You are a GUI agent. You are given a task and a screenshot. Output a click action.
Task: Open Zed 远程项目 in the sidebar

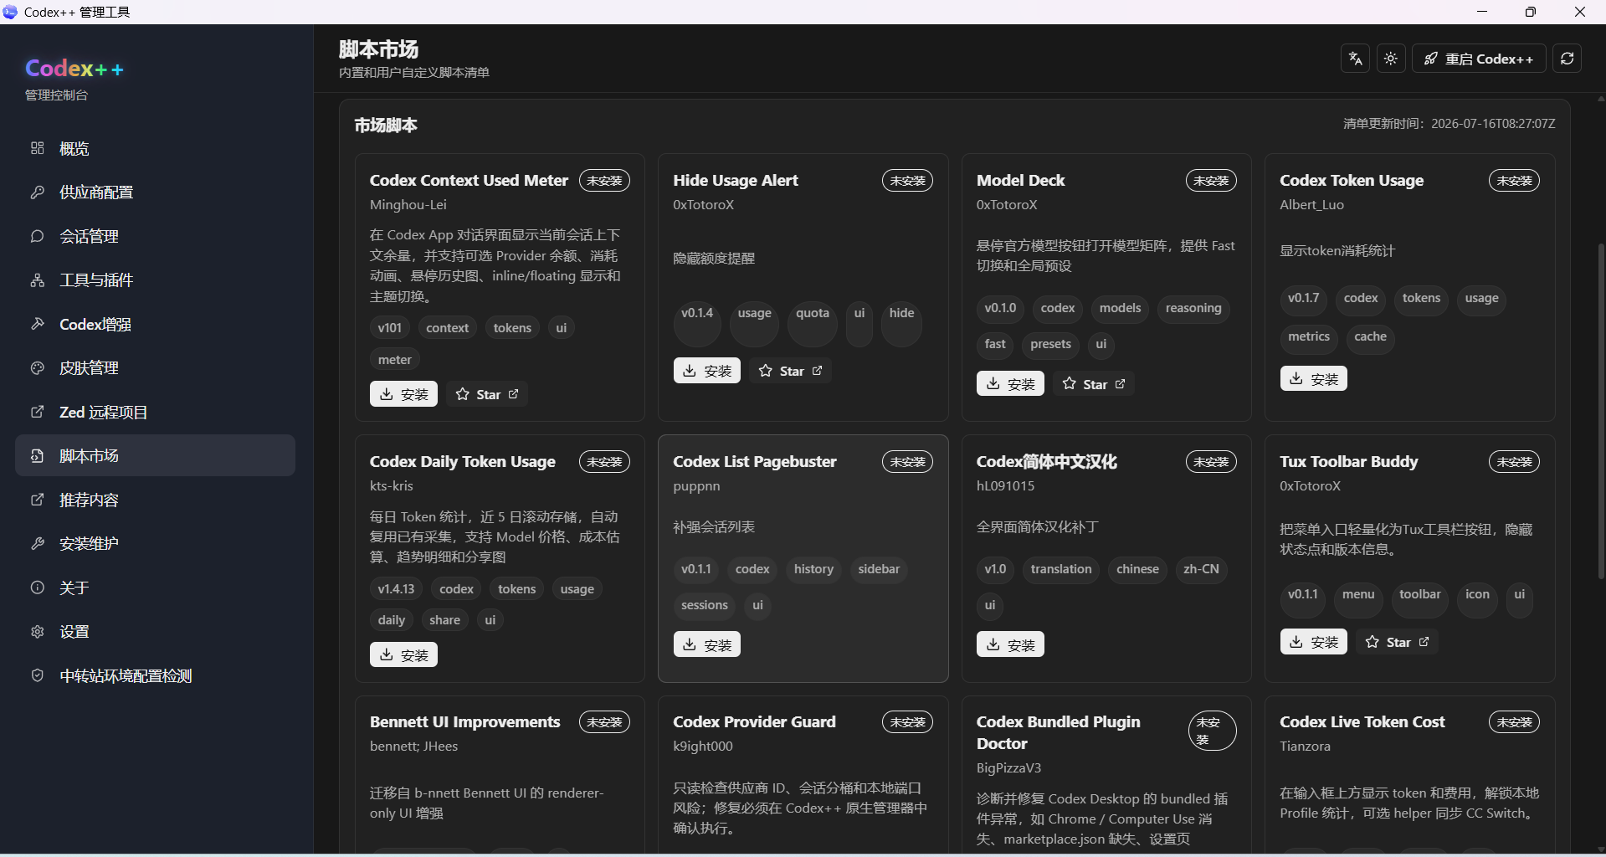(156, 412)
